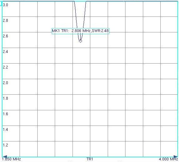Click the 2.0 SWR axis value
Image resolution: width=179 pixels, height=162 pixels.
click(5, 83)
